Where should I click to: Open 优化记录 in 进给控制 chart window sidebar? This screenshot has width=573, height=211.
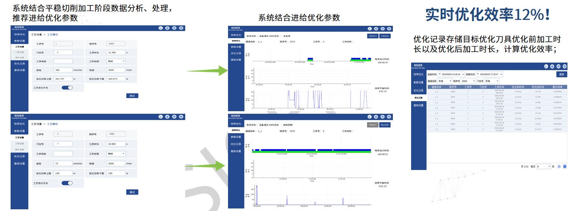tap(236, 144)
